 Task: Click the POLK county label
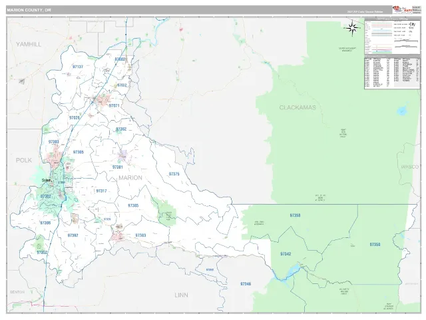tap(24, 160)
